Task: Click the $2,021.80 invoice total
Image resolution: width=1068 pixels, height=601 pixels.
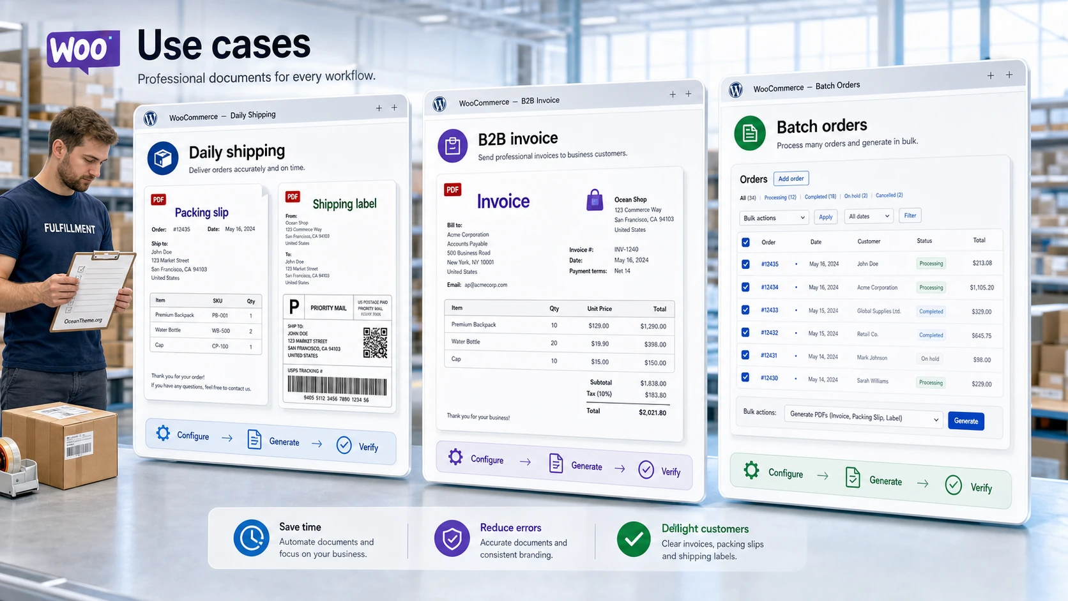Action: (x=652, y=413)
